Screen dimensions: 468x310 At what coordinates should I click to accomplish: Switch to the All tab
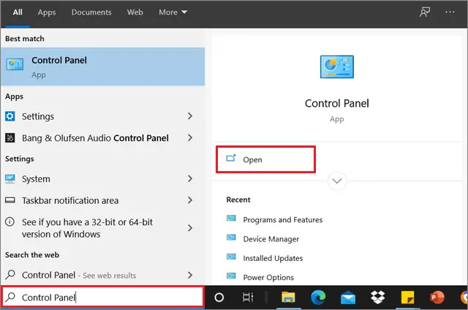pos(18,12)
